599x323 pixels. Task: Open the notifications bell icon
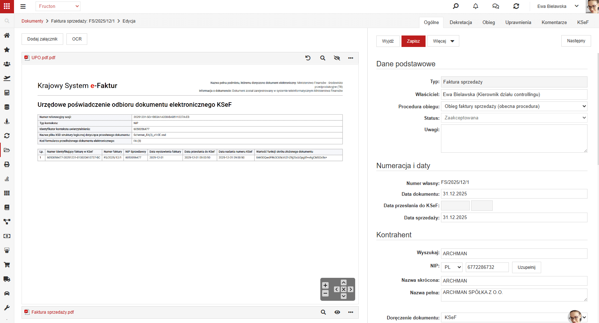475,6
